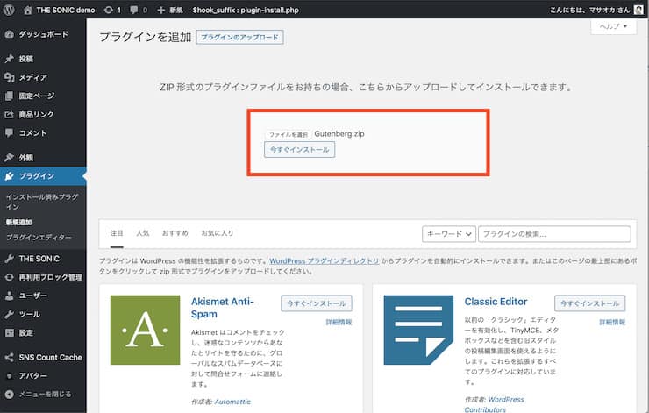
Task: Click the プラグインのアップロード button
Action: (239, 37)
